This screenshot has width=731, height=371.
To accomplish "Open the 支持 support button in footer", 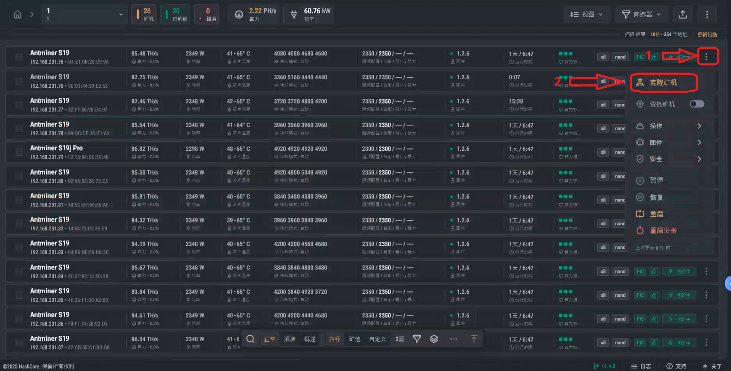I will click(676, 366).
